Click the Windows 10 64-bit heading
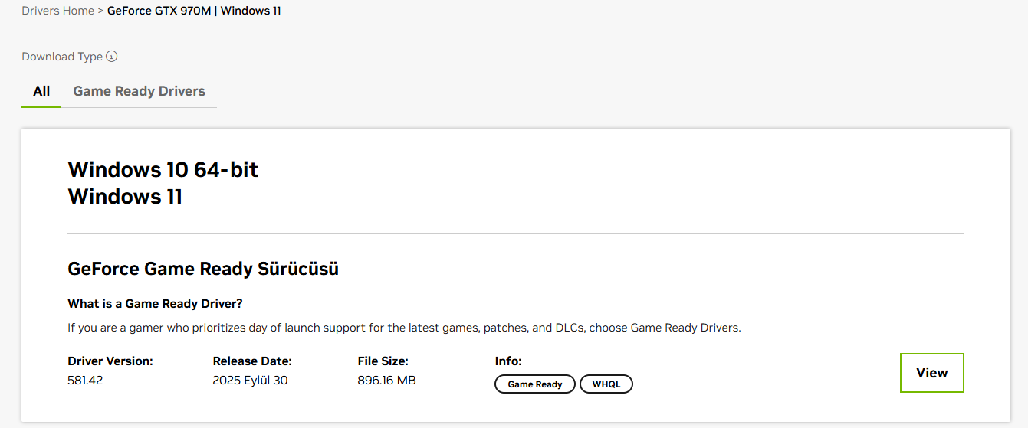The height and width of the screenshot is (428, 1028). pos(163,169)
